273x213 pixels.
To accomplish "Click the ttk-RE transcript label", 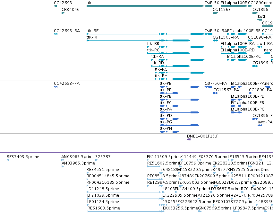I will click(x=93, y=31).
